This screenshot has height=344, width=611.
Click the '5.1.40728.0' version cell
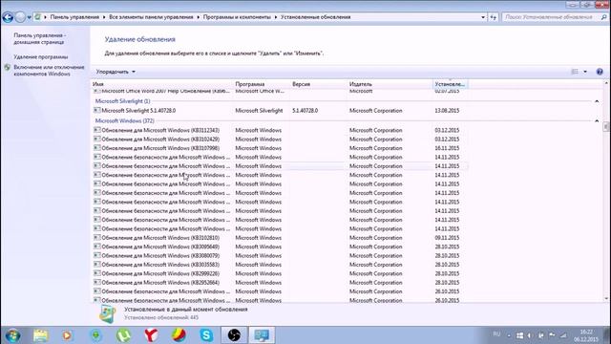click(x=305, y=111)
